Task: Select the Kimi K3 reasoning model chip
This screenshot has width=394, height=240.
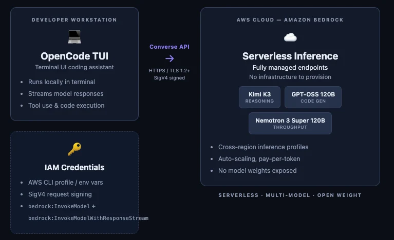Action: [259, 97]
